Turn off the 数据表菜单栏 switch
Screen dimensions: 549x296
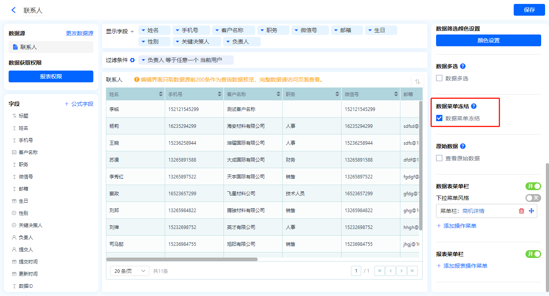click(x=533, y=186)
